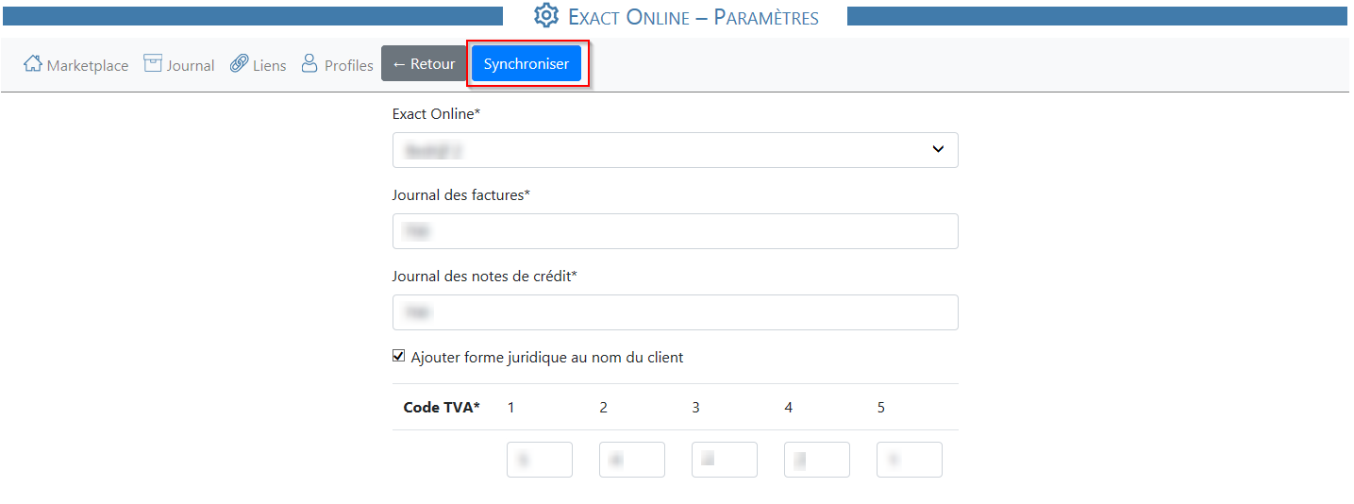Image resolution: width=1354 pixels, height=504 pixels.
Task: Click the Journal archive box icon
Action: tap(153, 63)
